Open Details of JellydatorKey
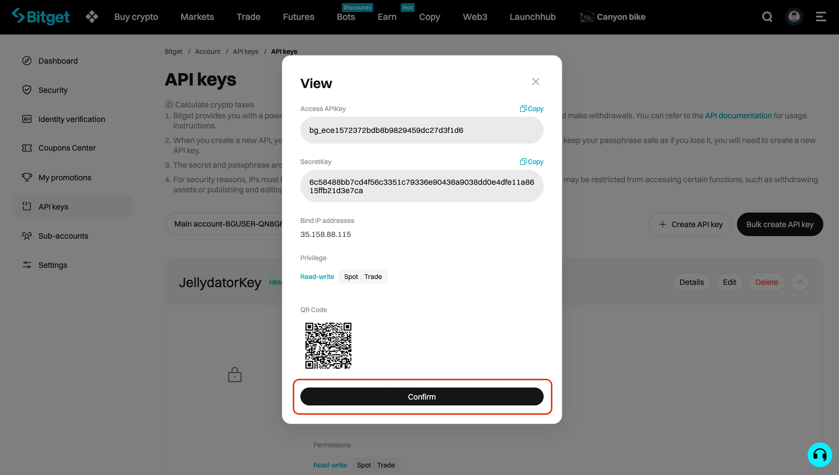 point(691,282)
